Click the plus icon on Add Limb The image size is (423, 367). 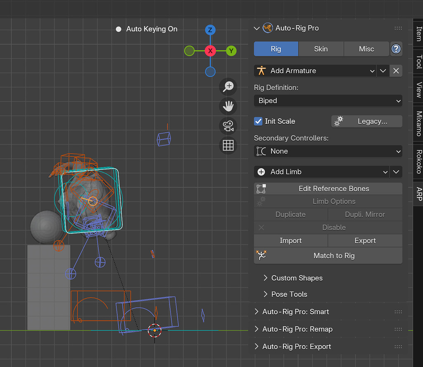tap(261, 172)
